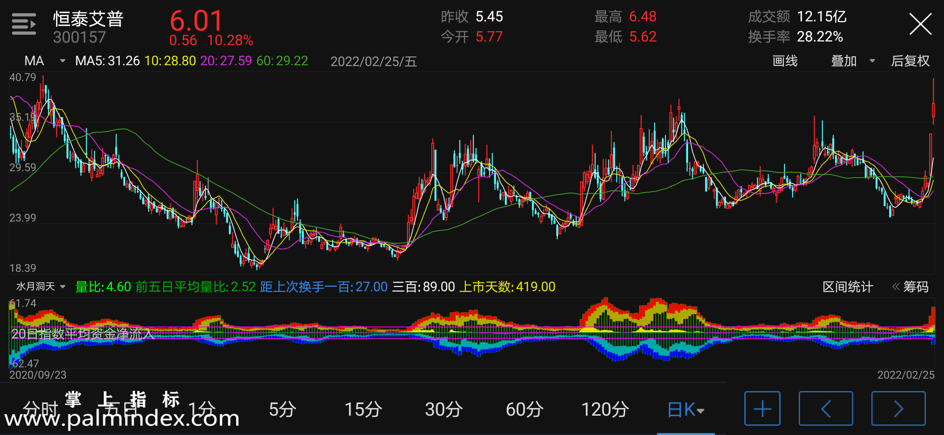Click 距上次换手一百: 27.00 text

(x=324, y=287)
